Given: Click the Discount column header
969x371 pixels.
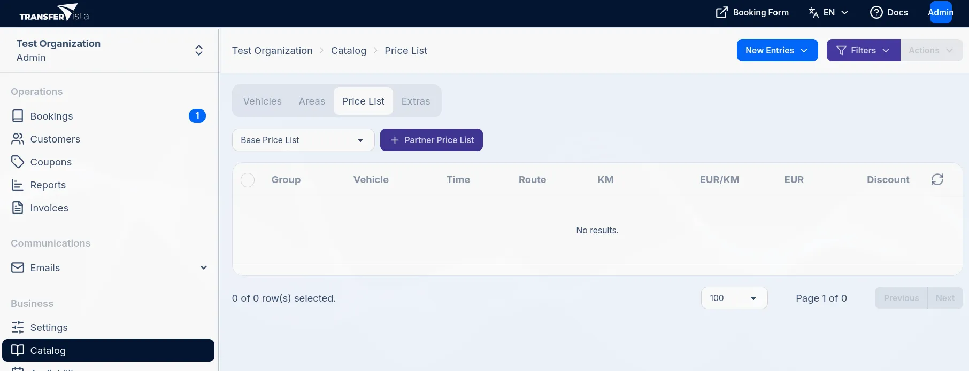Looking at the screenshot, I should [888, 180].
